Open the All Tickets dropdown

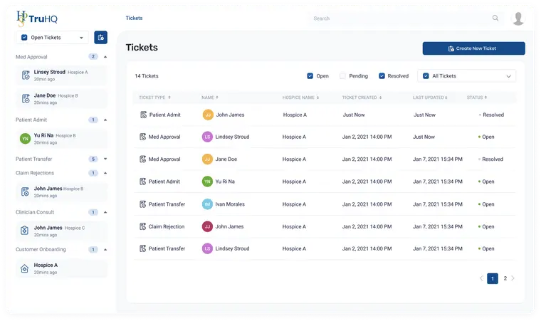pos(466,75)
